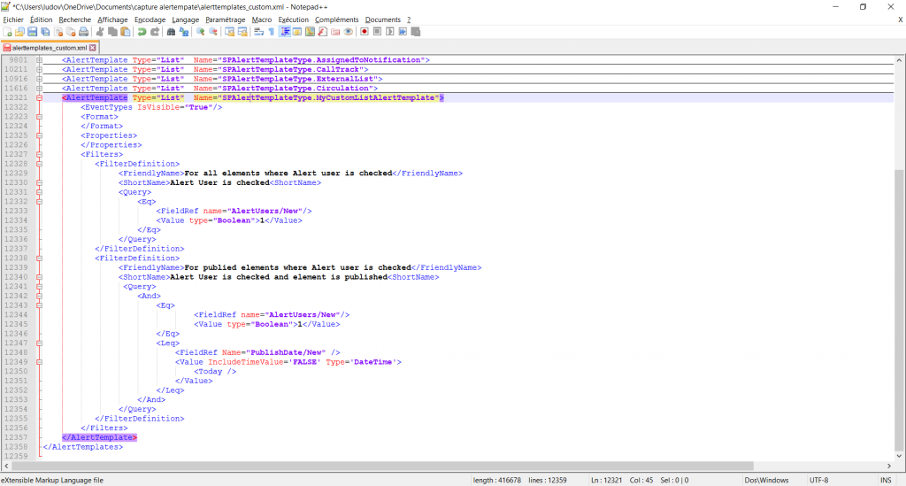The width and height of the screenshot is (906, 486).
Task: Open the Paramétrage menu
Action: click(226, 19)
